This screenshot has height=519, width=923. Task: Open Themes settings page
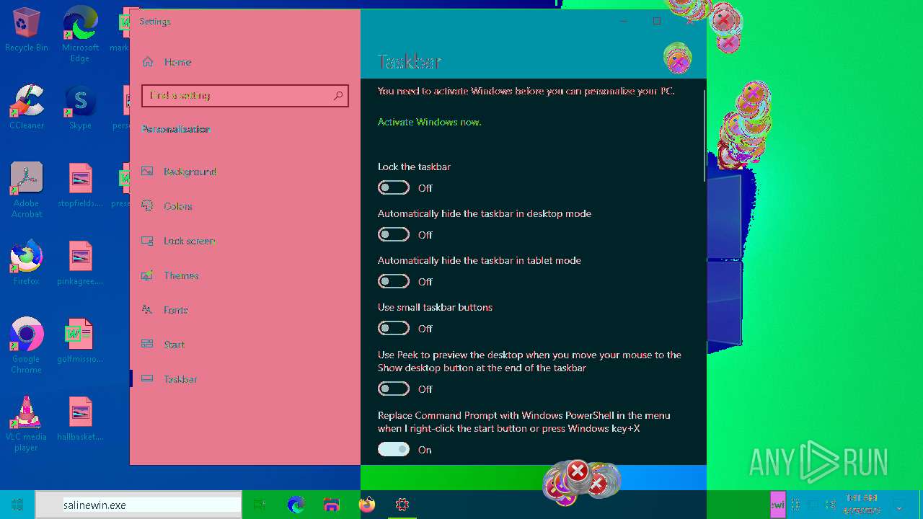[x=245, y=275]
